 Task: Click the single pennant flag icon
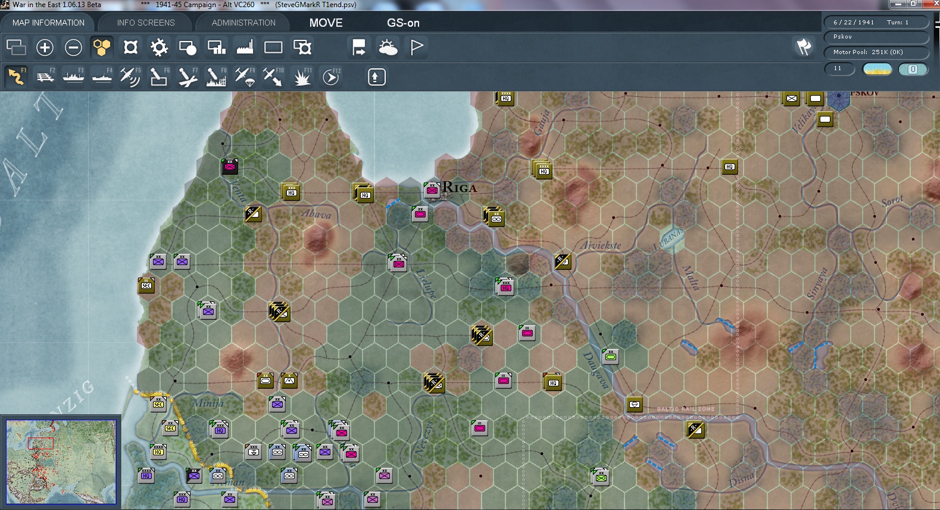(417, 47)
